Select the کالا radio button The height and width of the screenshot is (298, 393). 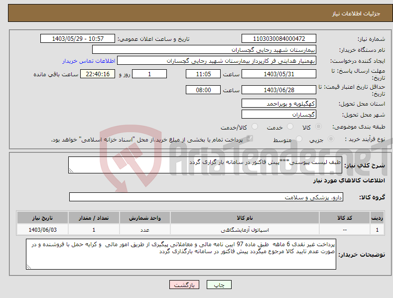(318, 127)
